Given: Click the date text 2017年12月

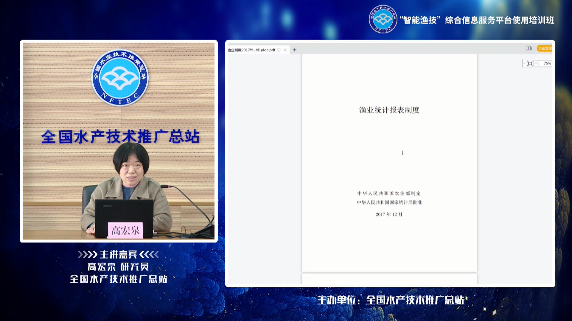Looking at the screenshot, I should (x=389, y=215).
